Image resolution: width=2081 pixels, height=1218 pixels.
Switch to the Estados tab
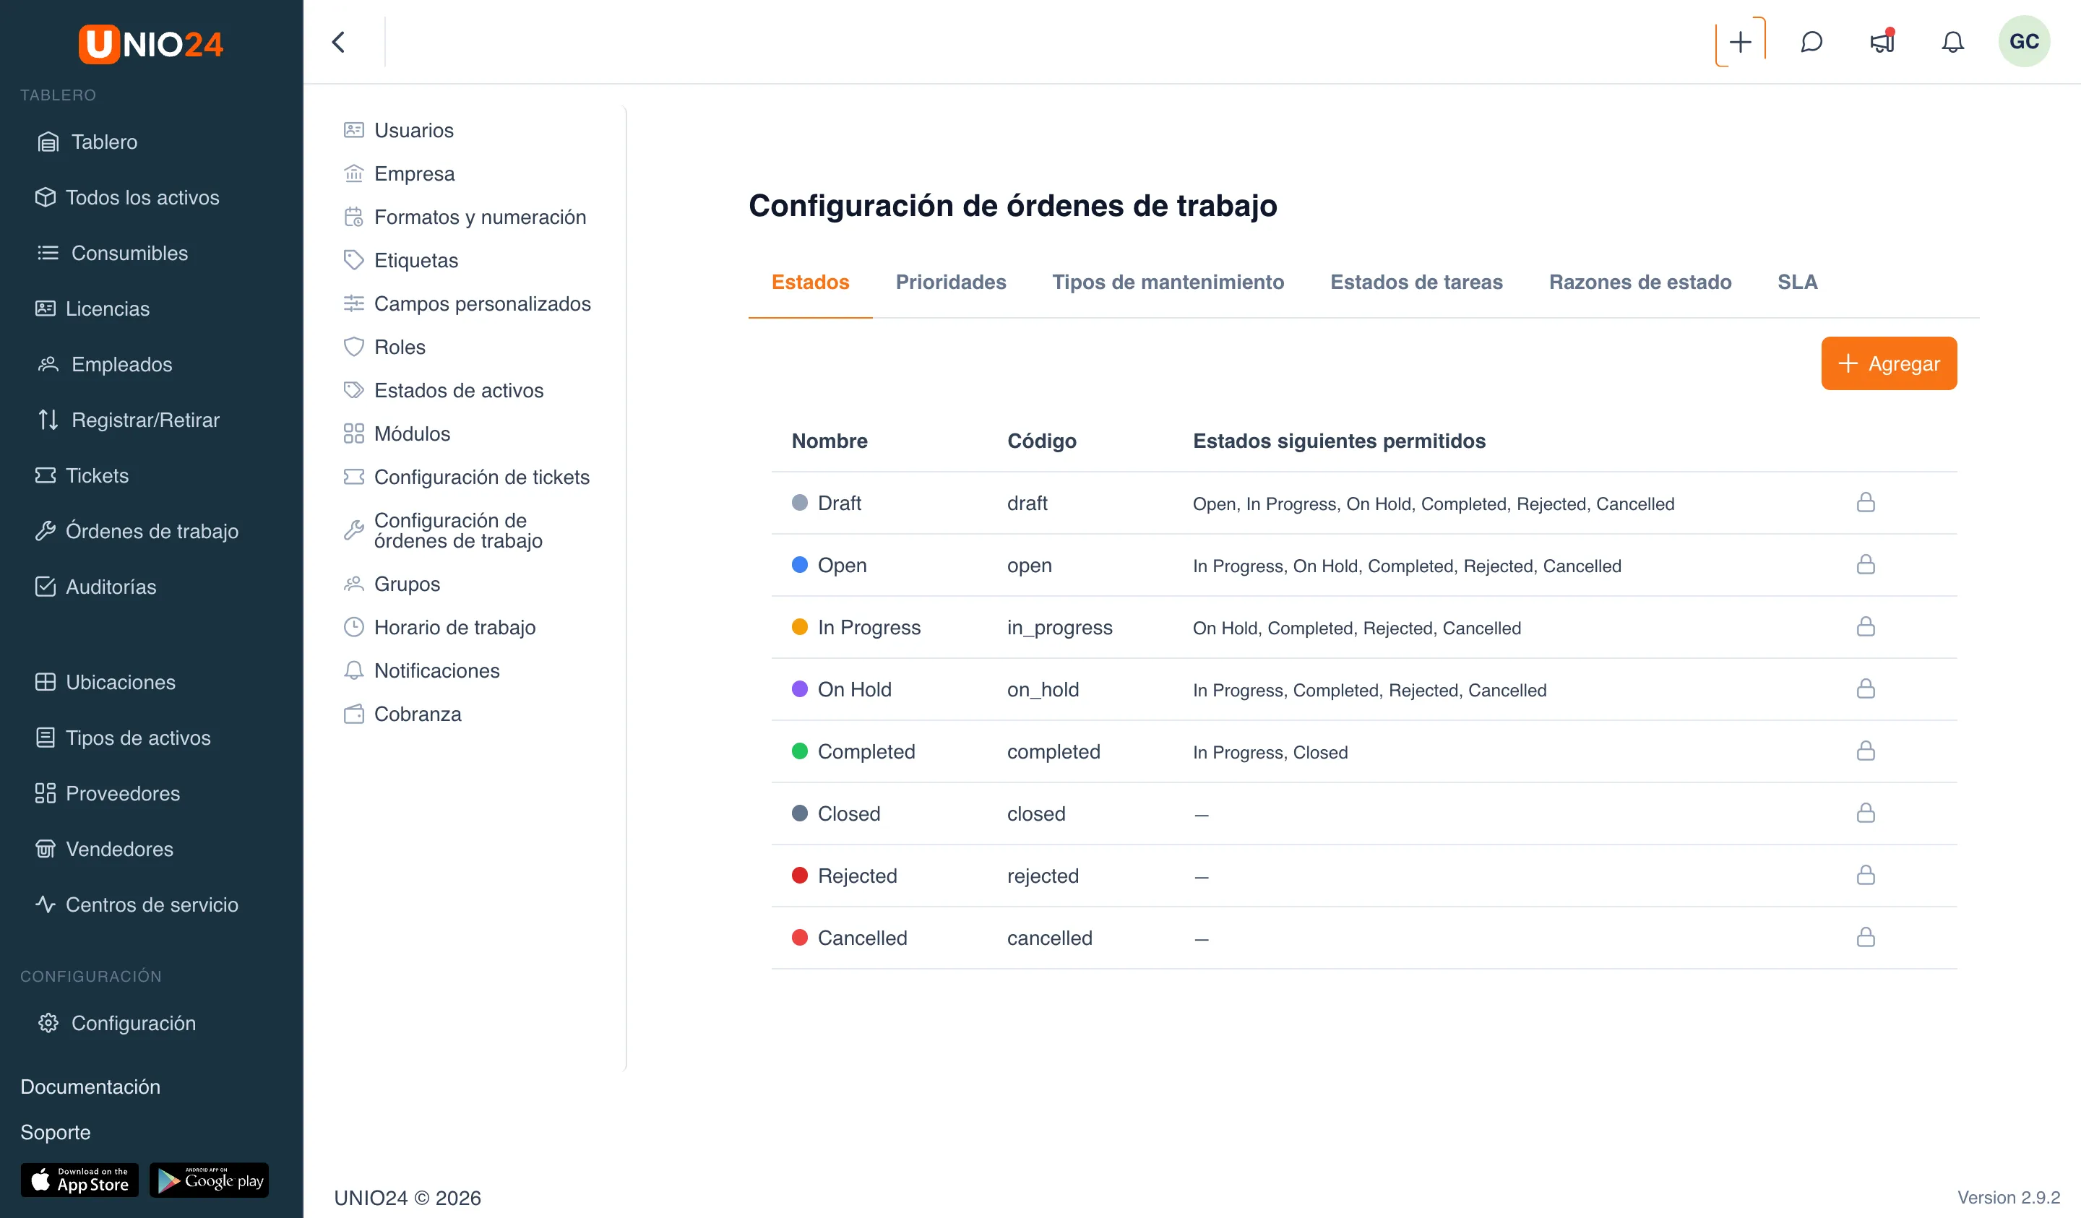810,282
